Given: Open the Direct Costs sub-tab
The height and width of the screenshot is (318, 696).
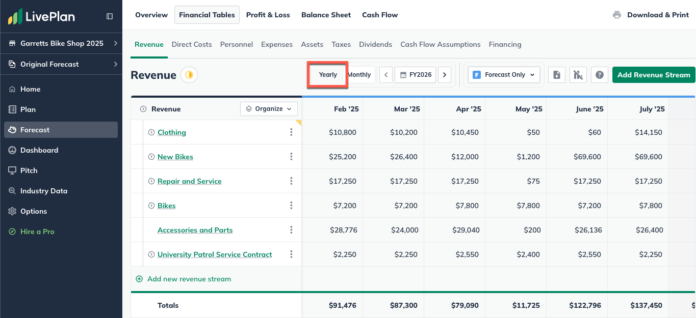Looking at the screenshot, I should pyautogui.click(x=192, y=44).
